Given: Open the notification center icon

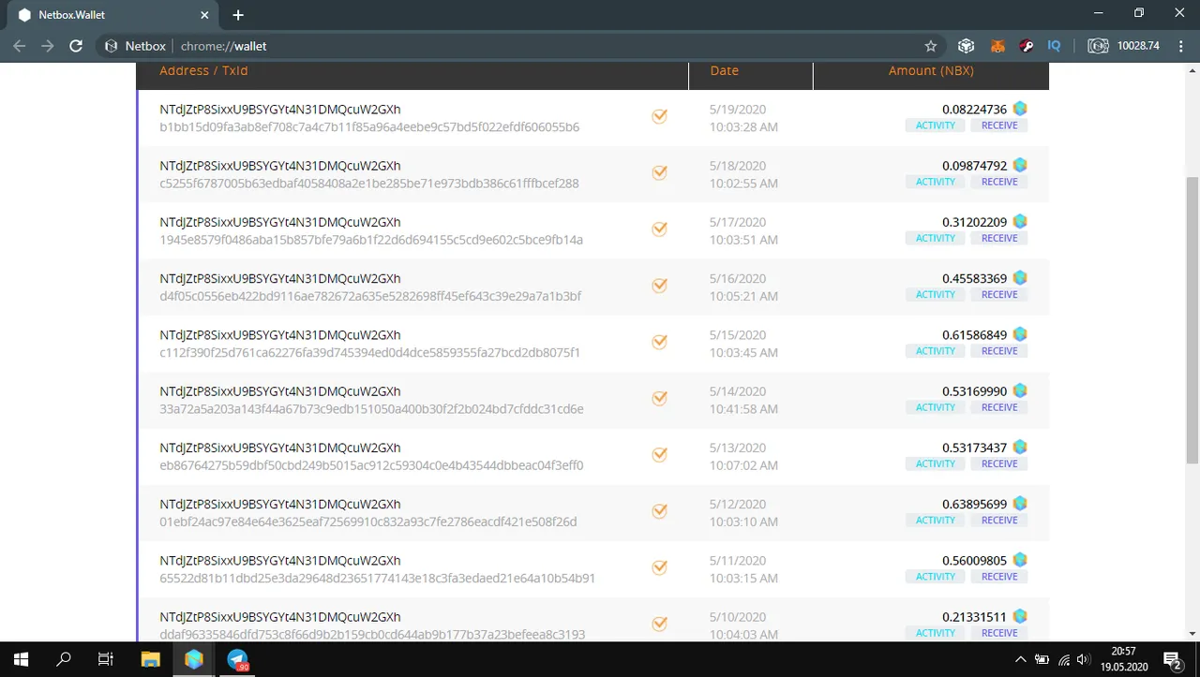Looking at the screenshot, I should [x=1172, y=659].
